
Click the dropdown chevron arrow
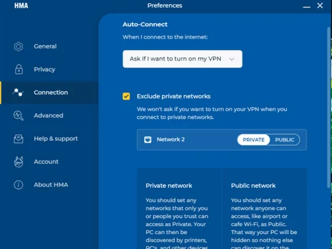click(x=232, y=59)
